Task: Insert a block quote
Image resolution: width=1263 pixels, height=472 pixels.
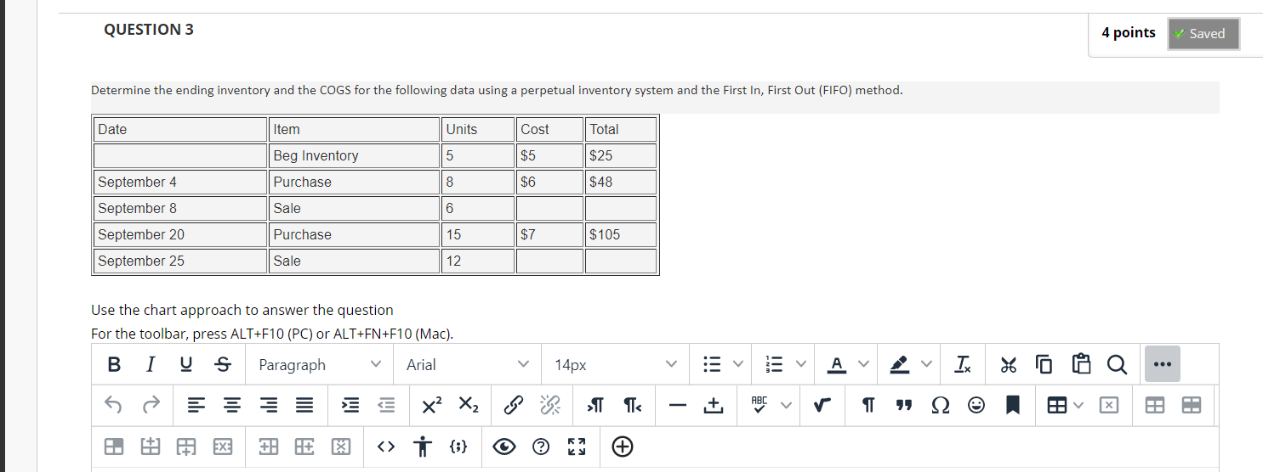Action: [x=903, y=406]
